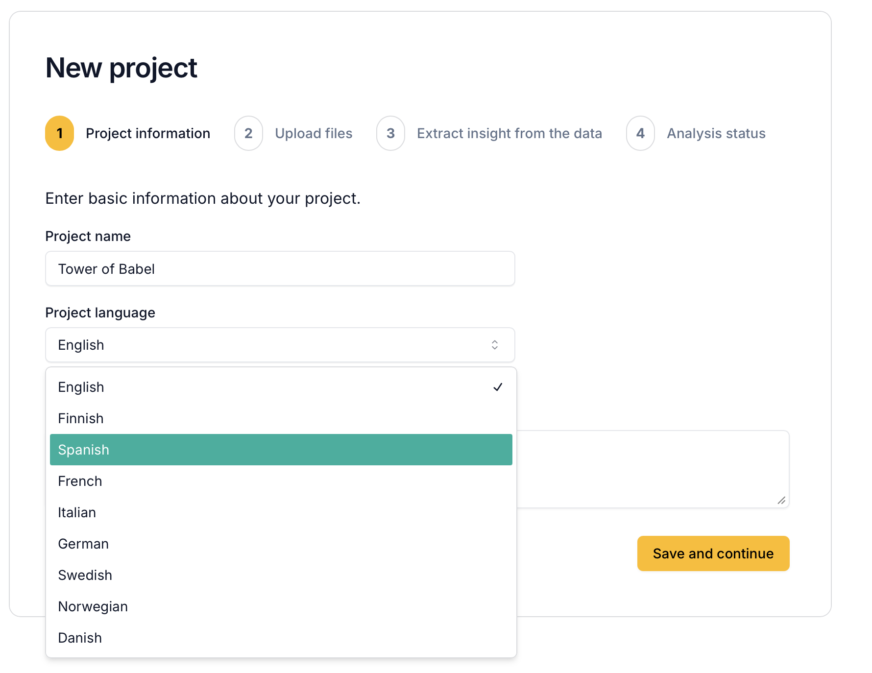The image size is (872, 673).
Task: Click the Tower of Babel name field
Action: pos(280,268)
